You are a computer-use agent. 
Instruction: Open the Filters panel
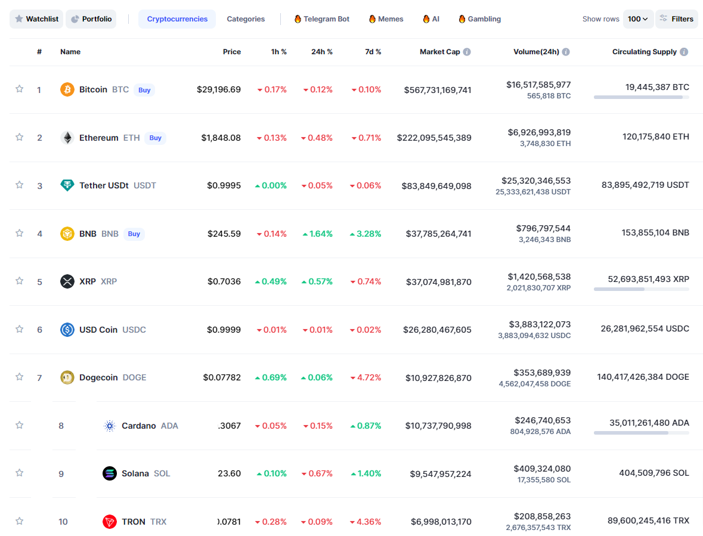pyautogui.click(x=677, y=19)
